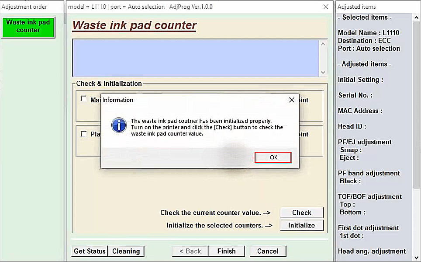
Task: Click the Cancel button
Action: 268,251
